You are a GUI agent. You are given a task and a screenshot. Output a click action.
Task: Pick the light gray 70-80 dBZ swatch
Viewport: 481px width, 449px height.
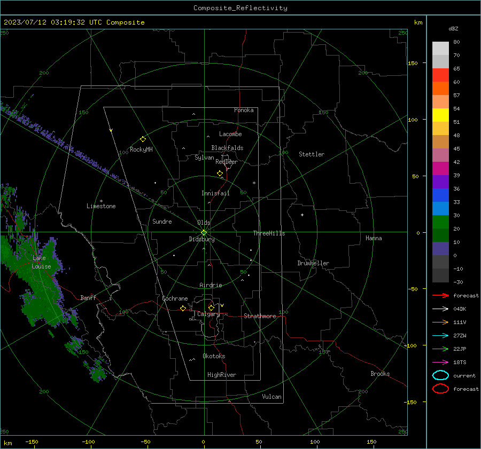coord(440,49)
